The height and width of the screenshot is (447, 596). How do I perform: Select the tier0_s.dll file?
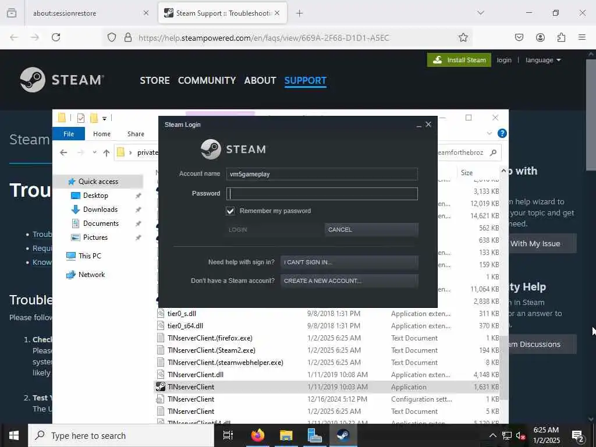tap(182, 314)
